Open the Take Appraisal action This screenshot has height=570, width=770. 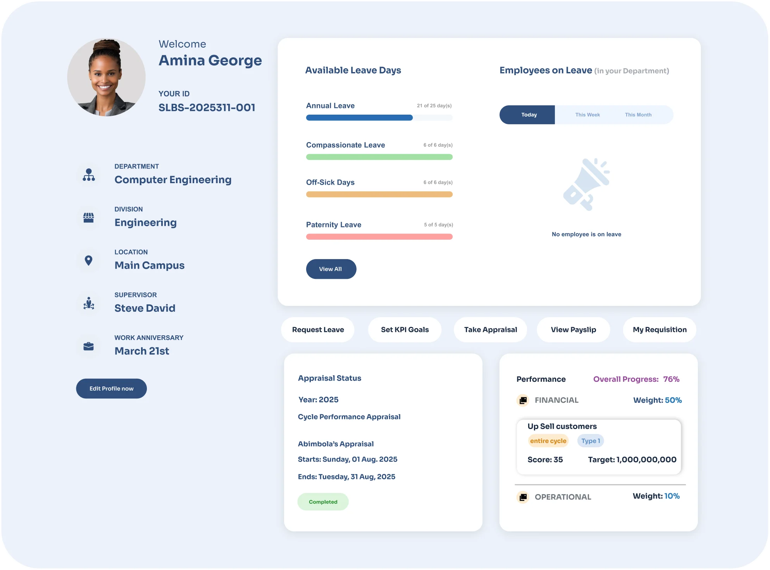(x=490, y=330)
